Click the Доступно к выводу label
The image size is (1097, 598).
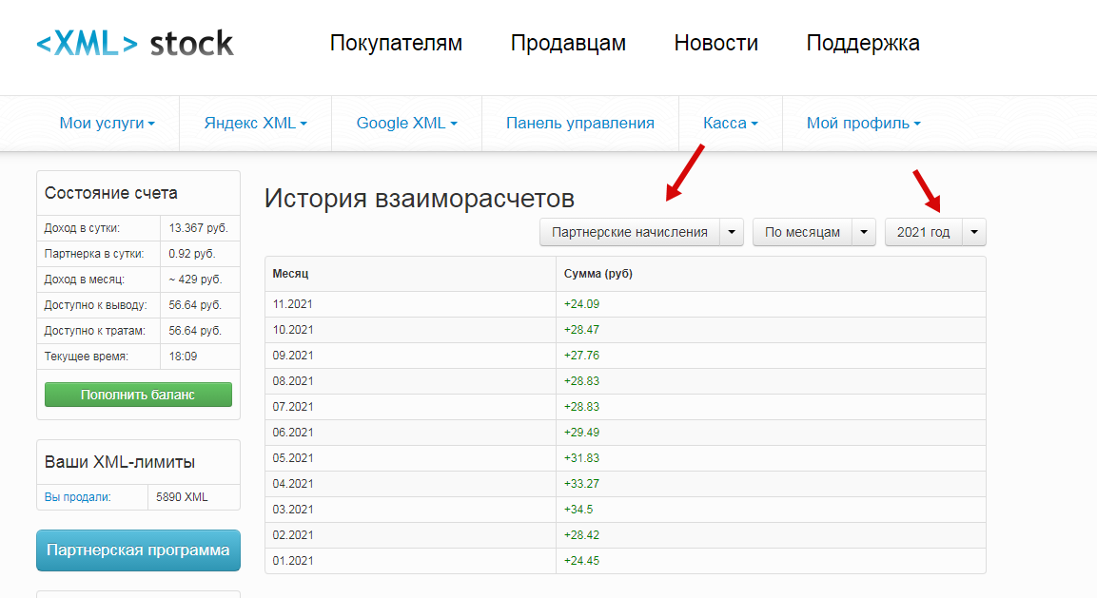coord(96,305)
